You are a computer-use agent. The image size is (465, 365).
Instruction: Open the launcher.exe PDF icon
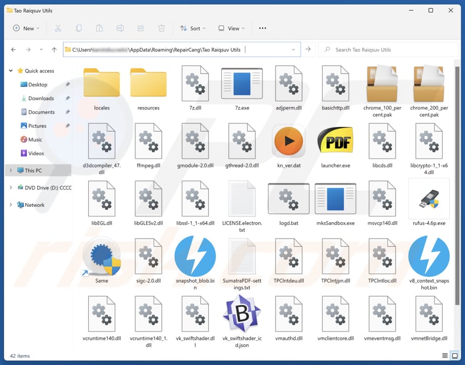336,142
